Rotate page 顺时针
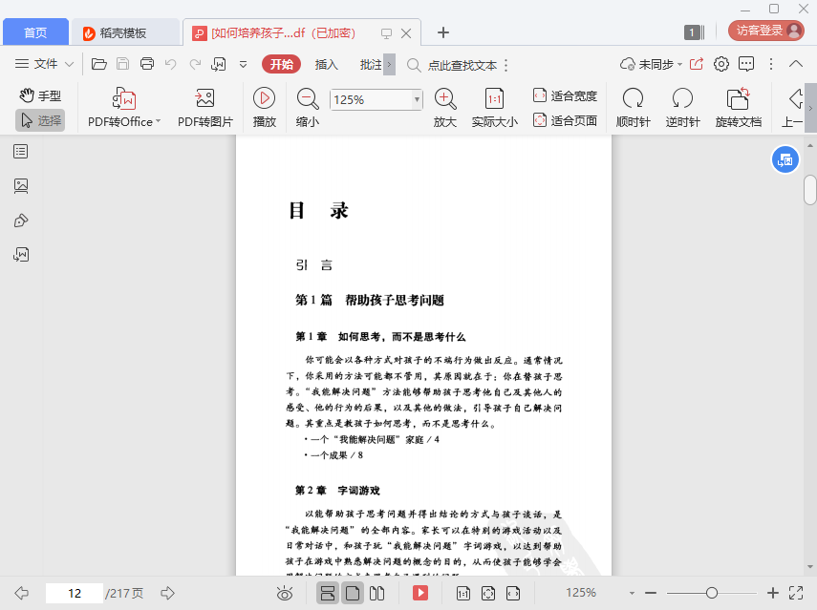Viewport: 817px width, 610px height. coord(634,107)
